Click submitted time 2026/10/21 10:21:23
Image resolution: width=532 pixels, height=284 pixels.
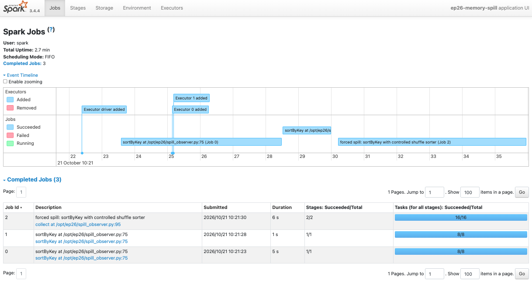point(225,251)
